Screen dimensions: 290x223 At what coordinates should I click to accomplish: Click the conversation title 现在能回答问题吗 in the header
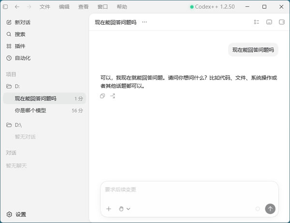coord(116,22)
